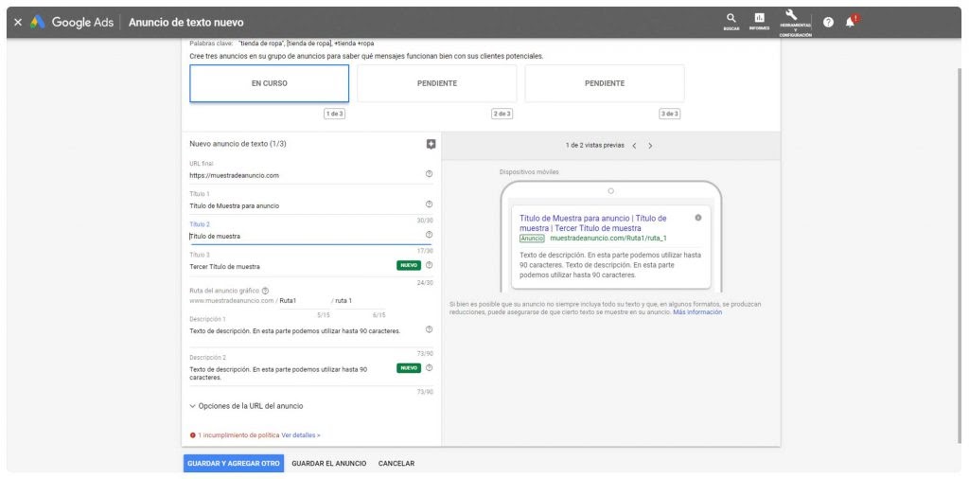Click the NUEVO badge on Título 3
This screenshot has height=479, width=969.
(x=409, y=265)
